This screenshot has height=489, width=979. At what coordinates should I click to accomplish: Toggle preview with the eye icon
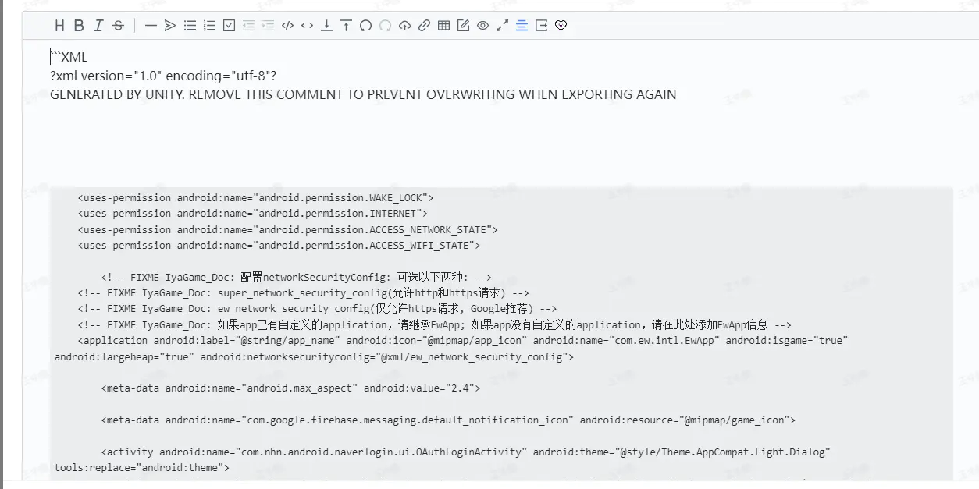coord(482,26)
